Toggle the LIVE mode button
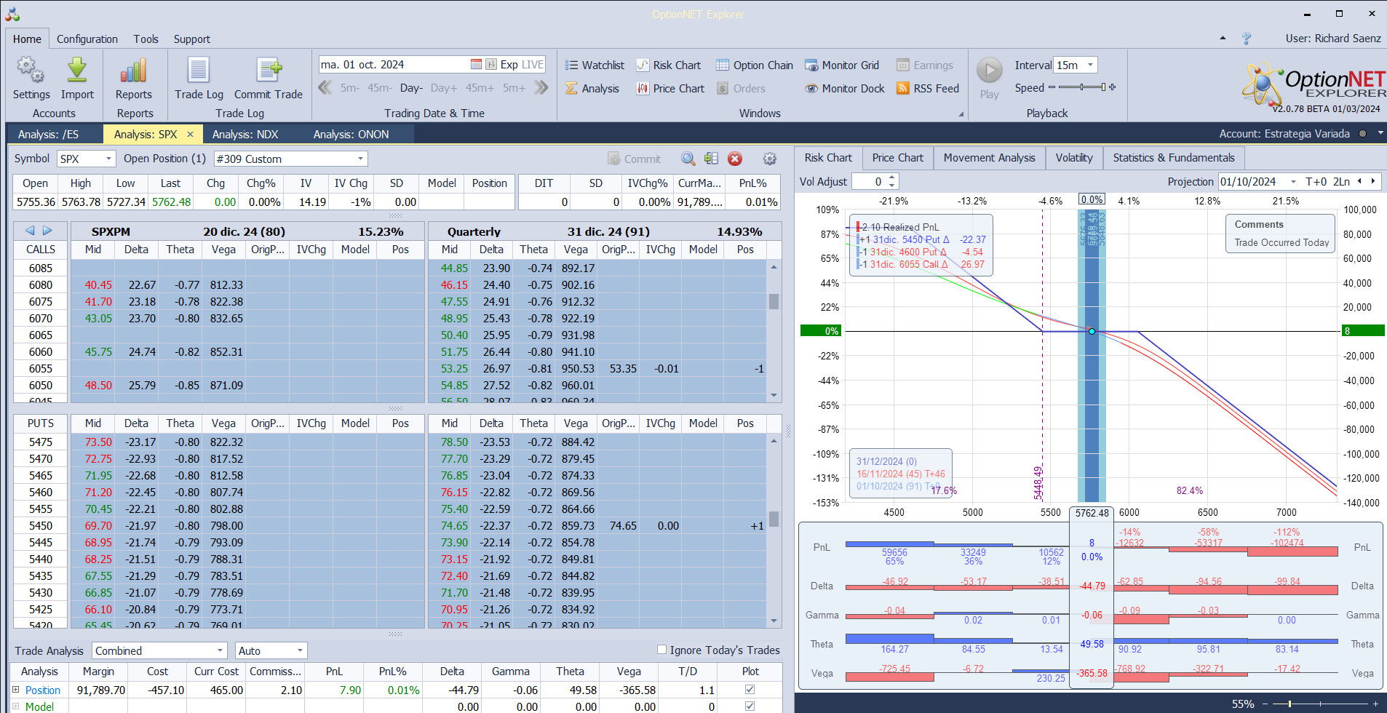The height and width of the screenshot is (713, 1387). tap(533, 64)
